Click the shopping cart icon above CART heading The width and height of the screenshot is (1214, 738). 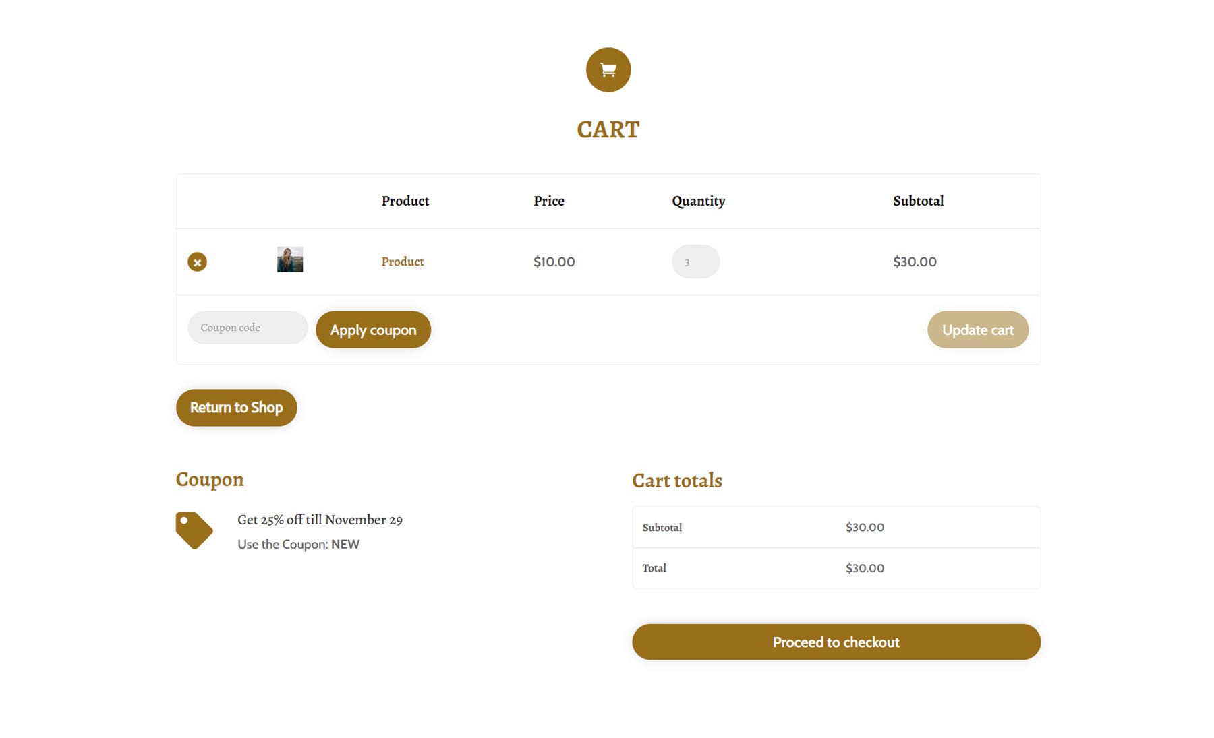point(608,69)
